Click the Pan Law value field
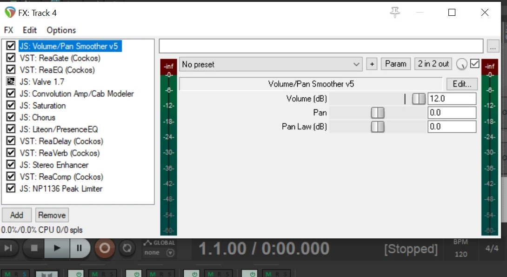507x277 pixels. click(452, 127)
